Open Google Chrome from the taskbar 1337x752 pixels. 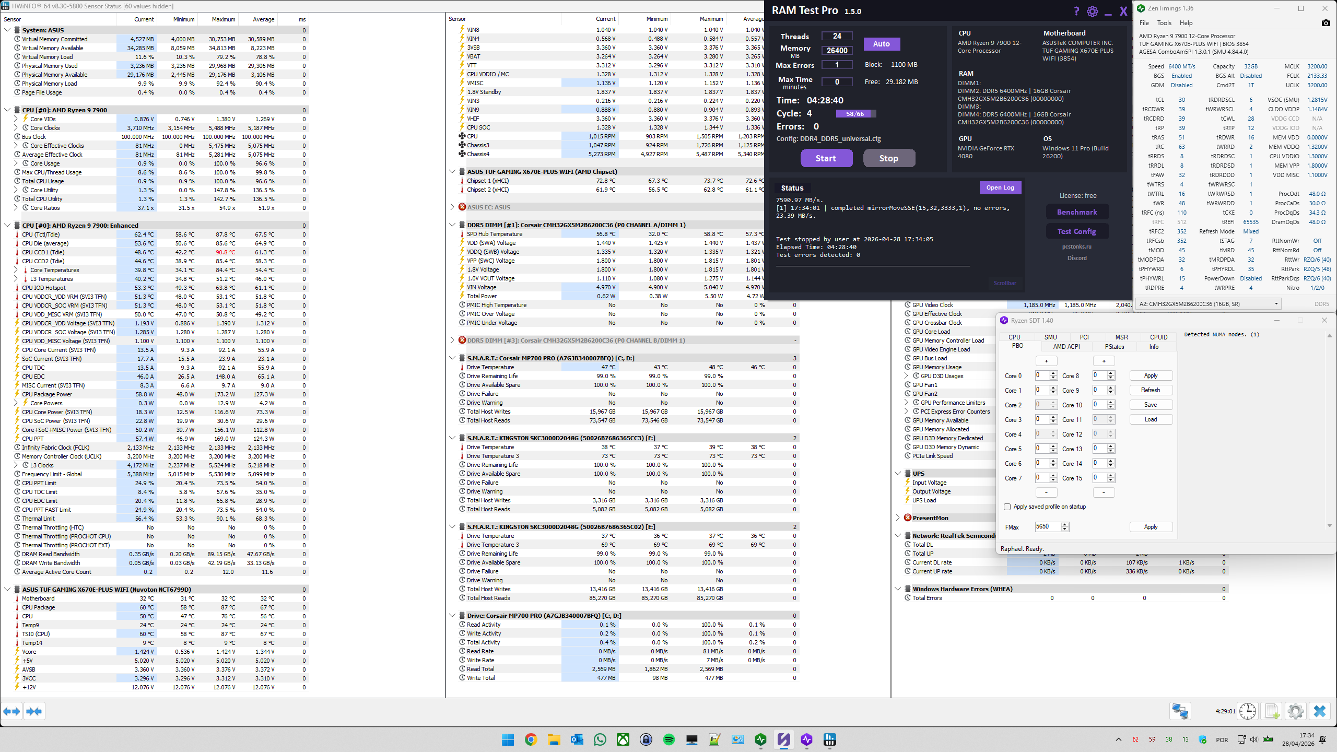coord(531,739)
